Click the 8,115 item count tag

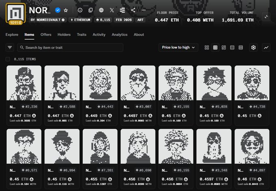103,20
